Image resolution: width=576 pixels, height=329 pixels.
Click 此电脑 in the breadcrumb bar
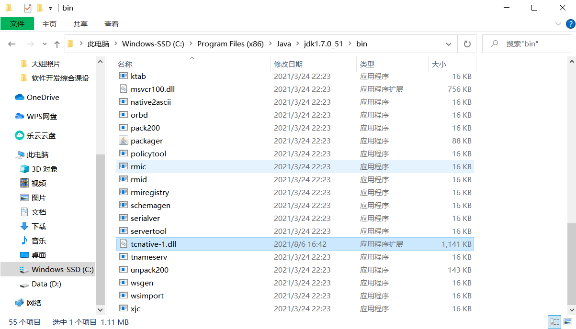[99, 44]
